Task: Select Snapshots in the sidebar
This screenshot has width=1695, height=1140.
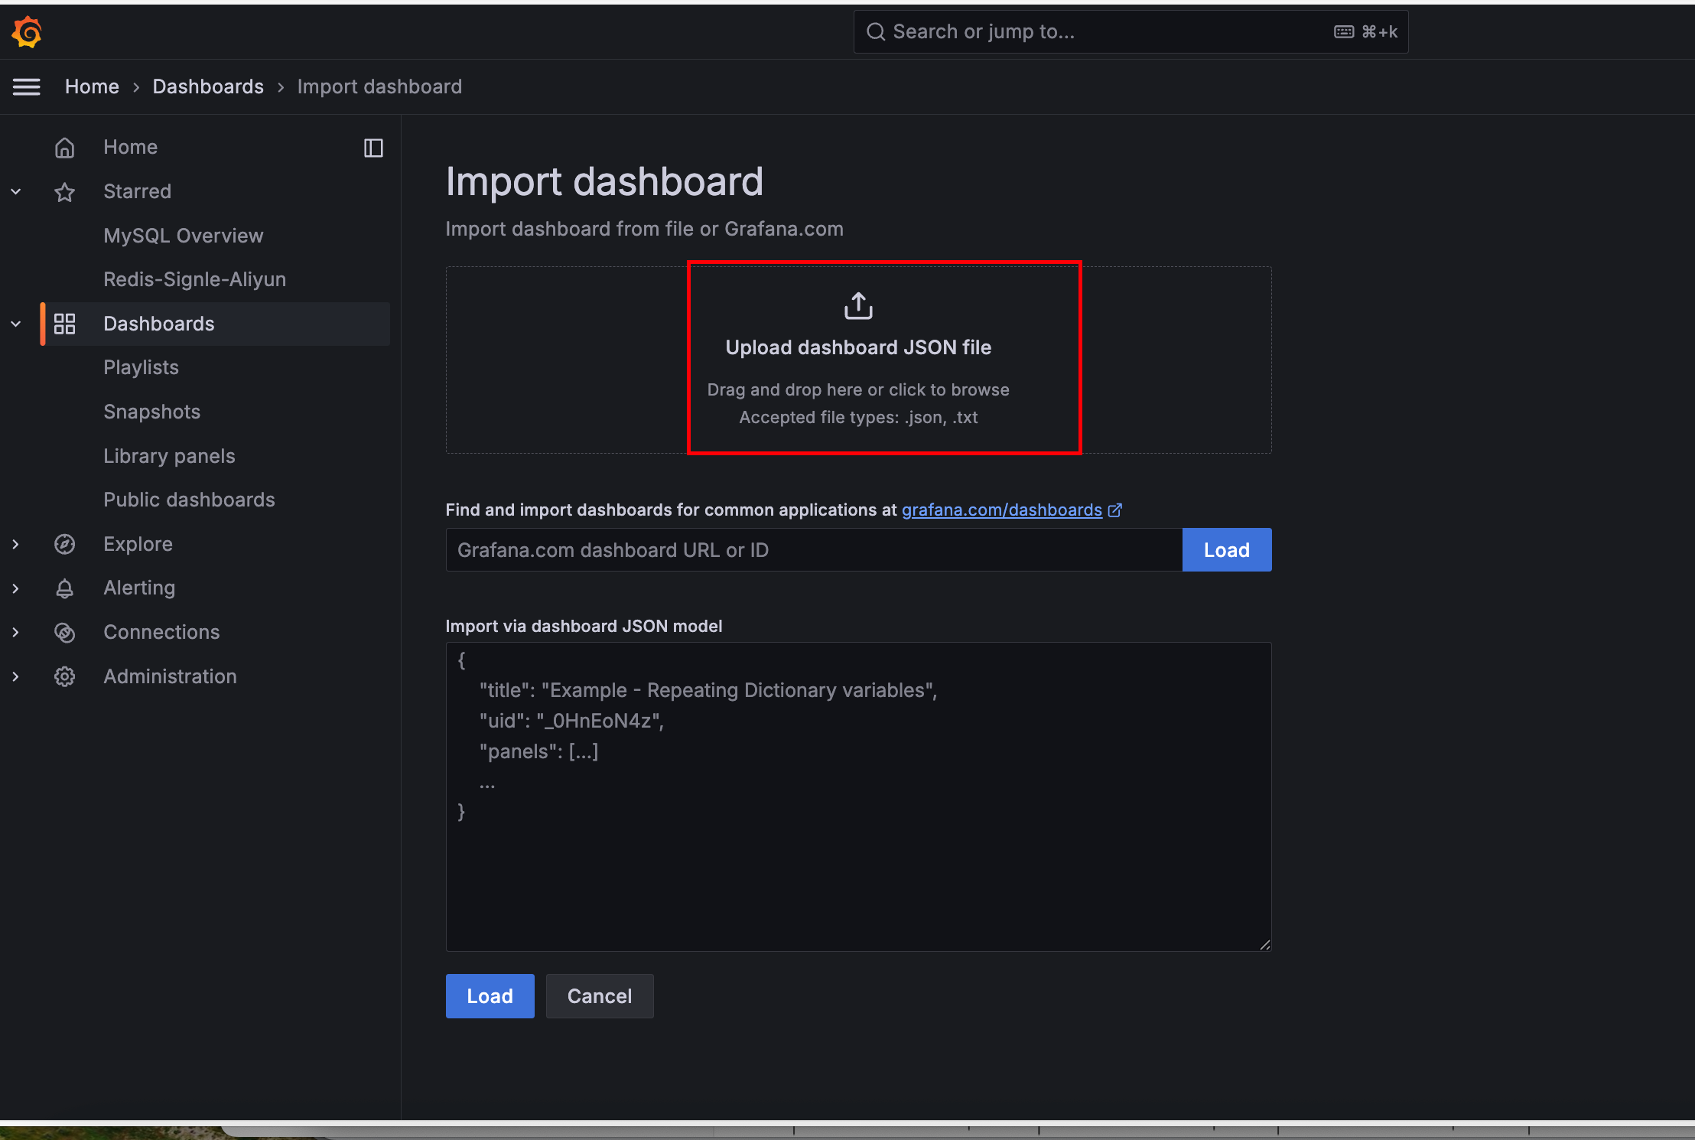Action: (151, 412)
